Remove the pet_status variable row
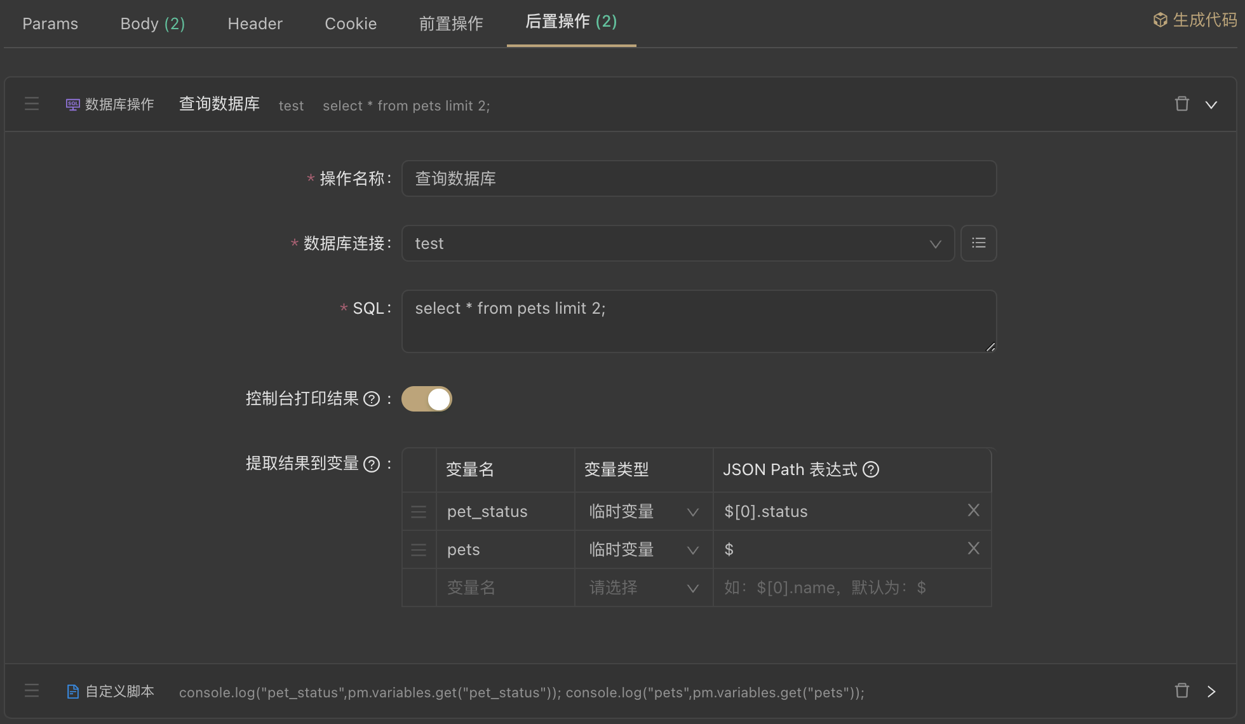Viewport: 1245px width, 724px height. (x=973, y=511)
